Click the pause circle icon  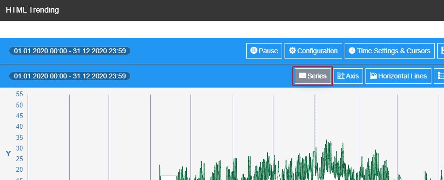pos(254,51)
